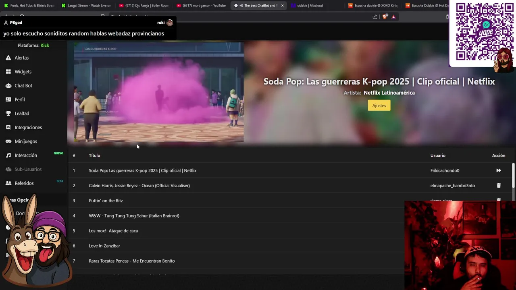Open Interacción music note icon
Viewport: 516px width, 290px height.
coord(8,155)
